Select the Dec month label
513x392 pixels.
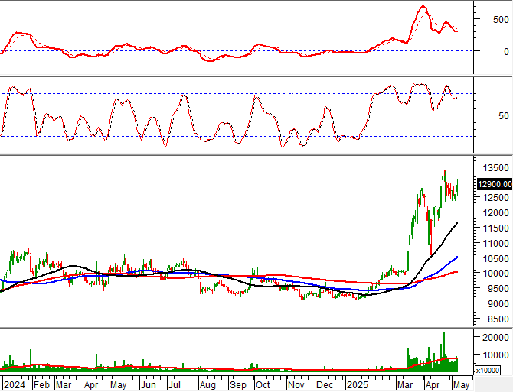pos(325,385)
